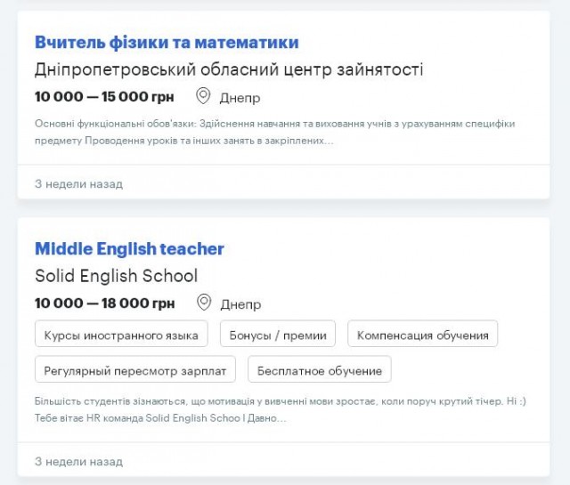
Task: Select the 'Компенсация обучения' tag
Action: pos(422,334)
